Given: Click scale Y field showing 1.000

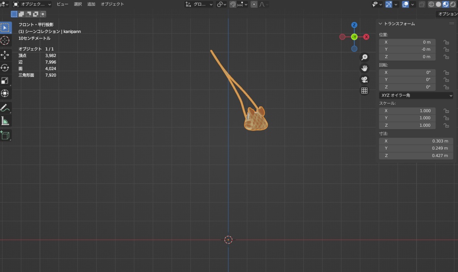Looking at the screenshot, I should (407, 118).
